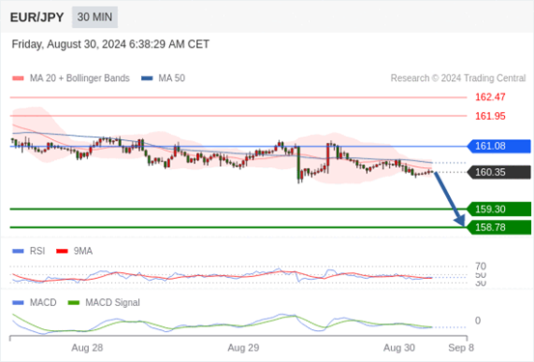534x362 pixels.
Task: Toggle the RSI legend item
Action: [x=29, y=251]
